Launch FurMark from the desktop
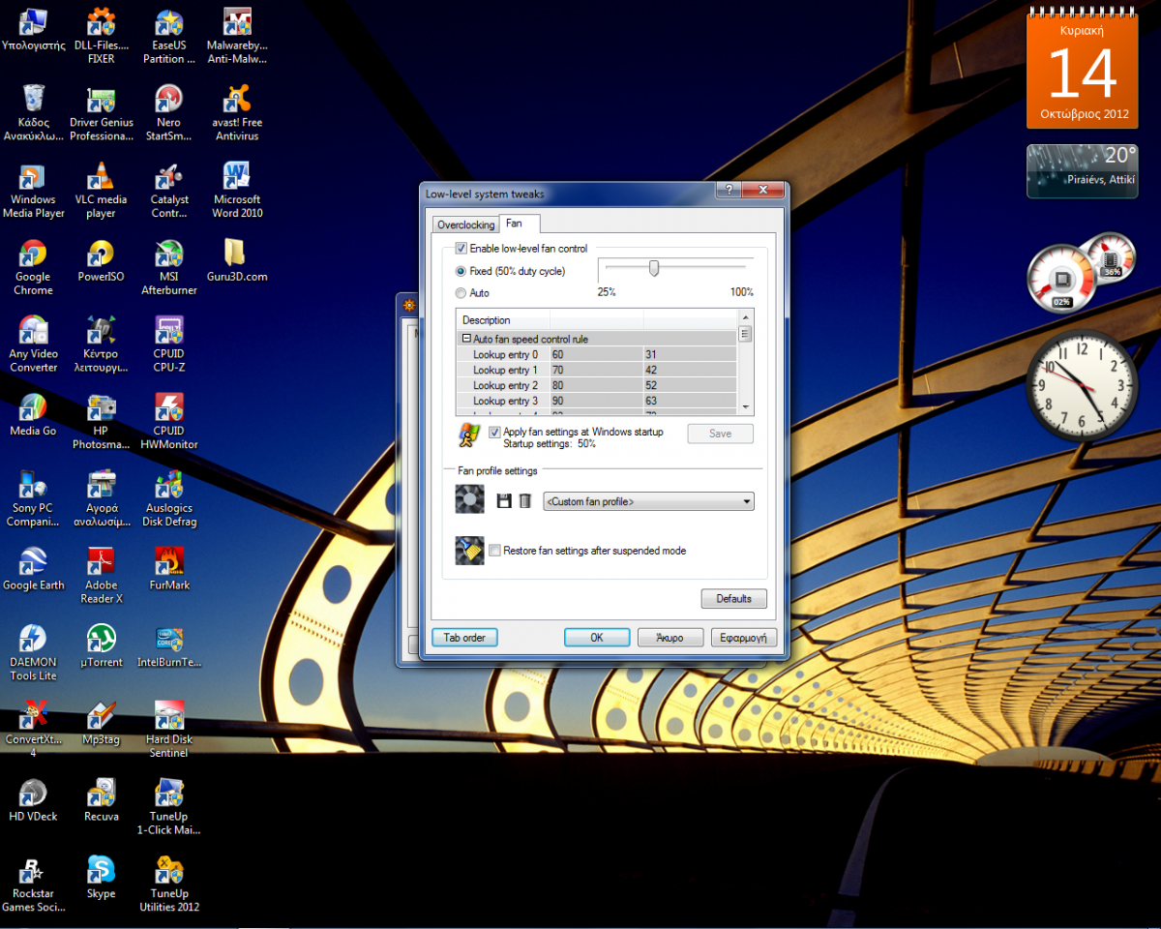1161x929 pixels. point(169,570)
